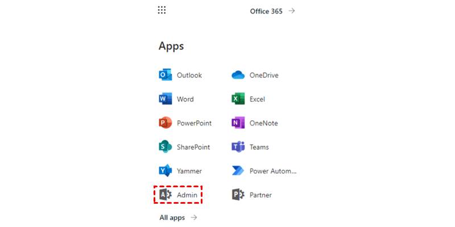Click the Teams app icon

pyautogui.click(x=238, y=147)
